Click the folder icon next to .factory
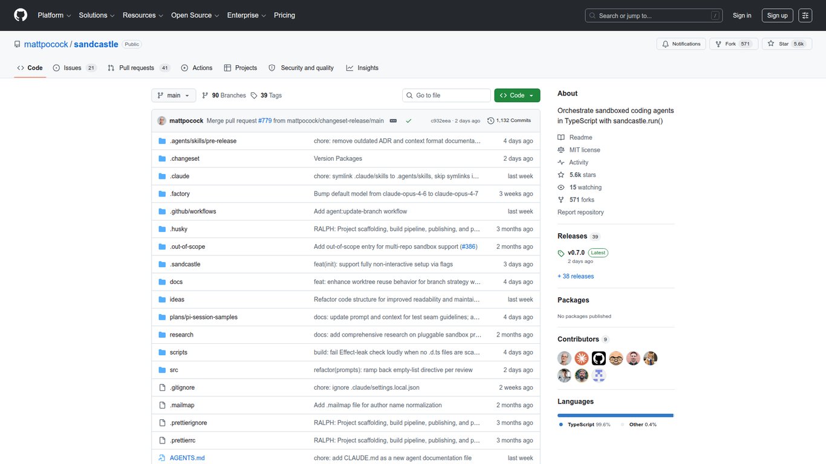This screenshot has width=826, height=464. pyautogui.click(x=162, y=193)
